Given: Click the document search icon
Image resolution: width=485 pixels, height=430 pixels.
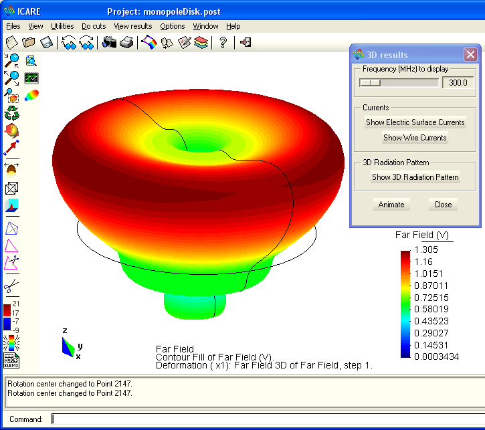Looking at the screenshot, I should click(31, 61).
